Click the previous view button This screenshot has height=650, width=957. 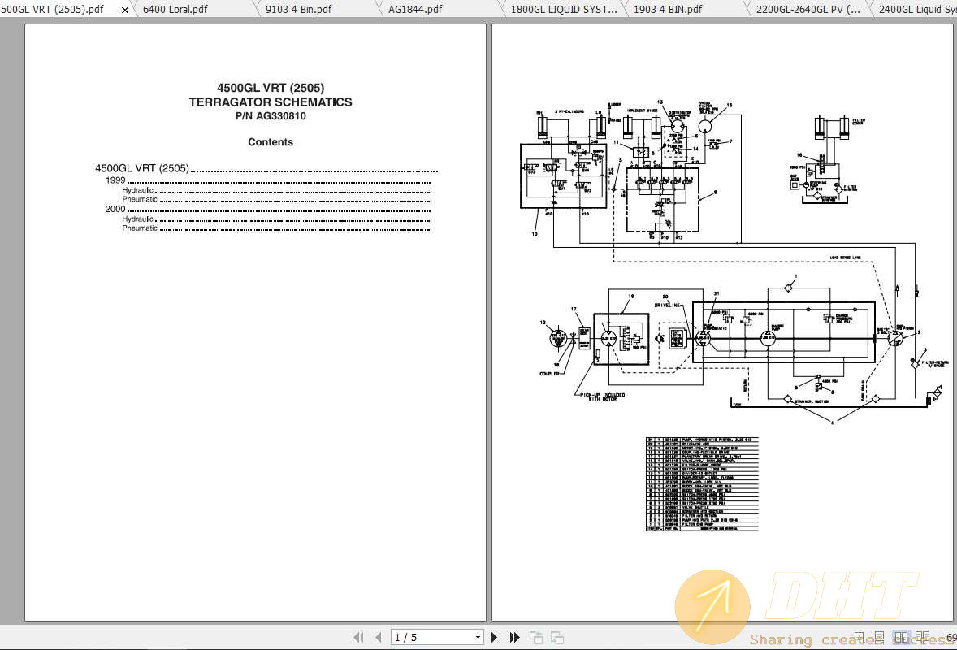[x=536, y=638]
